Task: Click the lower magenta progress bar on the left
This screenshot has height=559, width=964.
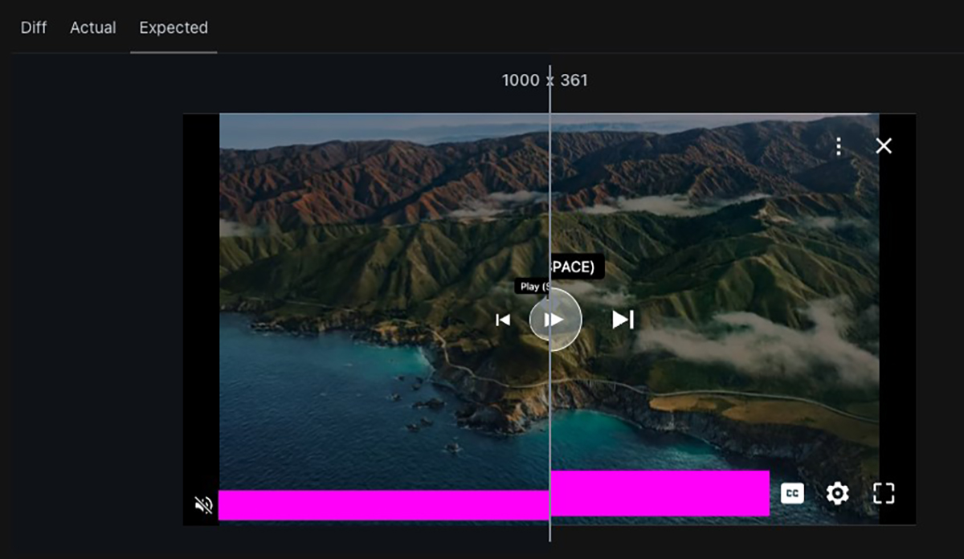Action: (x=382, y=505)
